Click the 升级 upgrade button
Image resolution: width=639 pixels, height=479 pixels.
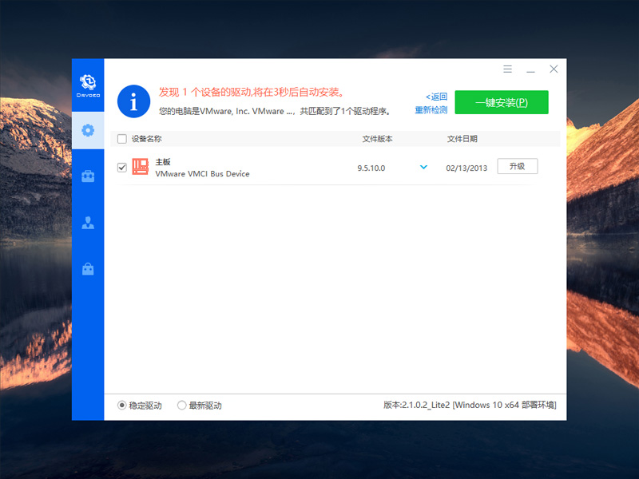click(517, 166)
